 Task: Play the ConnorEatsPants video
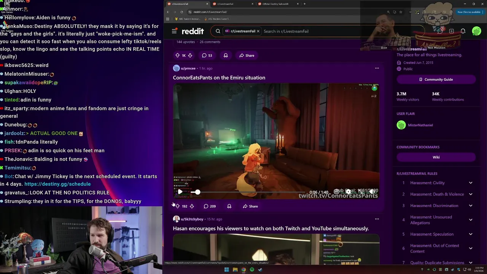click(180, 192)
